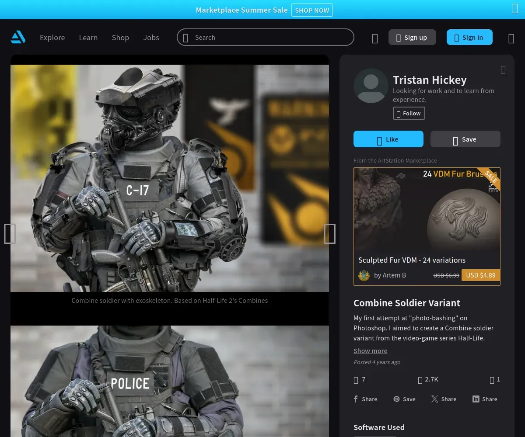Viewport: 525px width, 437px height.
Task: Save artwork to a collection
Action: (x=465, y=139)
